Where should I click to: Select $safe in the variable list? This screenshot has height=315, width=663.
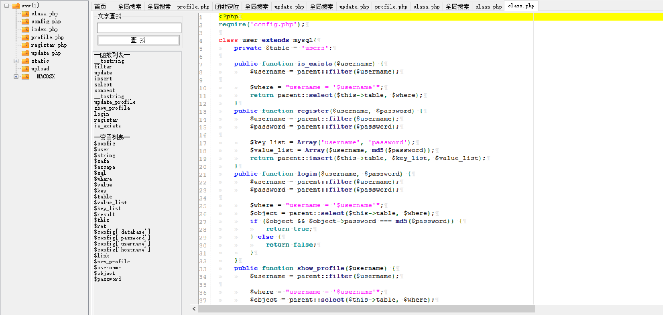pos(102,161)
